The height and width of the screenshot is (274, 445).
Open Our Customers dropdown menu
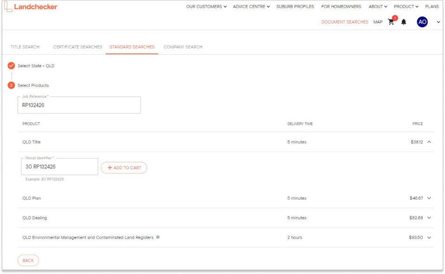pos(206,6)
